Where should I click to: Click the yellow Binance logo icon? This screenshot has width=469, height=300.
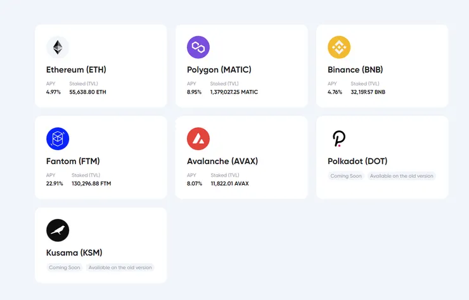click(x=339, y=47)
